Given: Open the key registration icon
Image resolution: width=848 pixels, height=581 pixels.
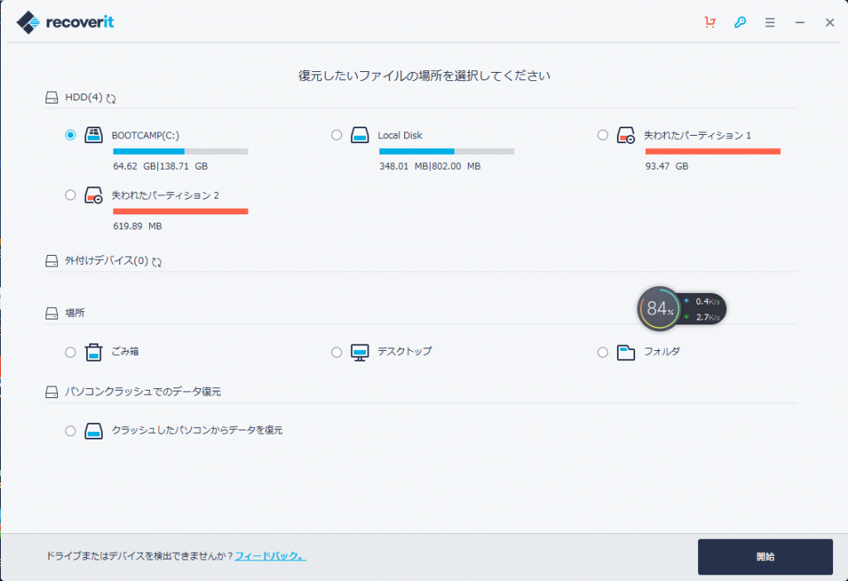Looking at the screenshot, I should tap(740, 22).
